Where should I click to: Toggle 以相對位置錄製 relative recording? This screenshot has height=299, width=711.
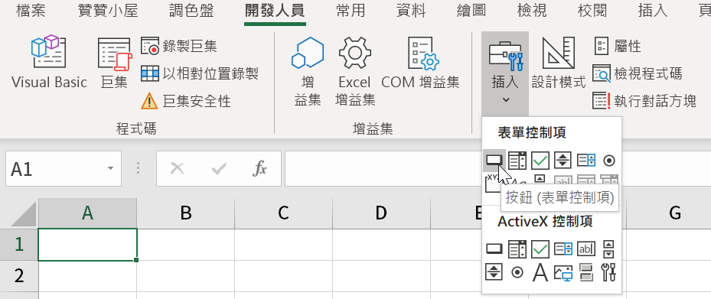tap(200, 73)
